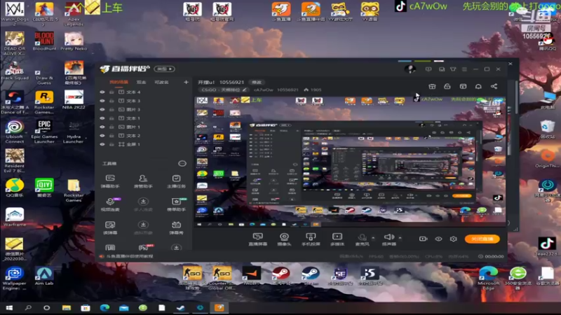The image size is (561, 315).
Task: Open File Explorer from taskbar
Action: click(x=66, y=308)
